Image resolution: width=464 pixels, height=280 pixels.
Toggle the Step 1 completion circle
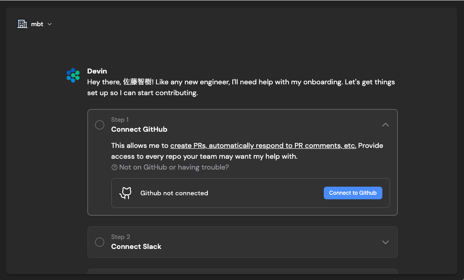pos(100,125)
